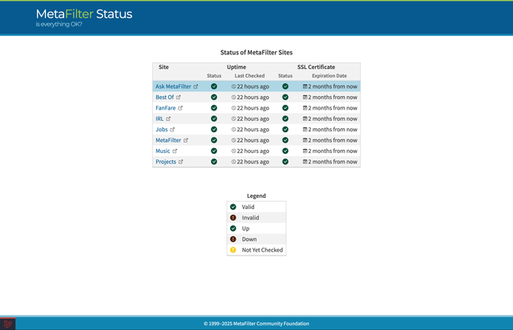Screen dimensions: 513x330
Task: Click Best Of uptime status checkmark
Action: tap(214, 97)
